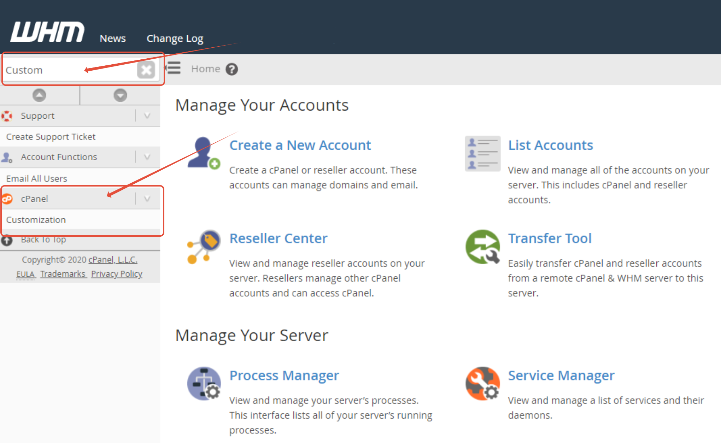Clear the search box with X icon
The height and width of the screenshot is (443, 721).
click(x=146, y=70)
